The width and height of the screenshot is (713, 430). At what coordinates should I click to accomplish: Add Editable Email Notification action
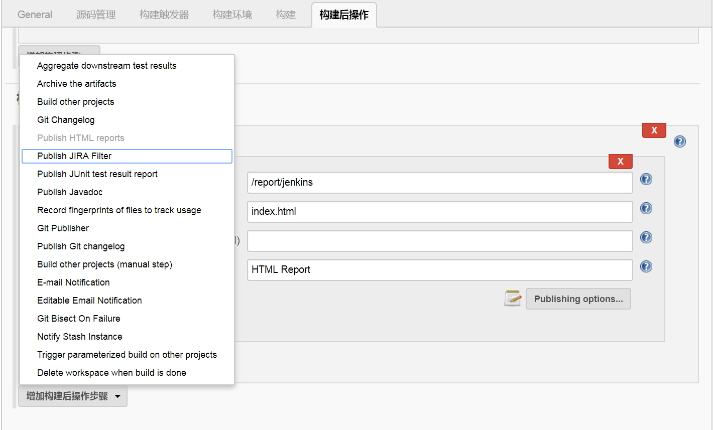[x=127, y=301]
